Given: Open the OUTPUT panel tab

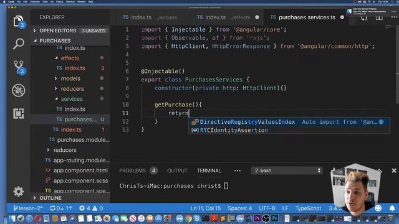Looking at the screenshot, I should (177, 170).
